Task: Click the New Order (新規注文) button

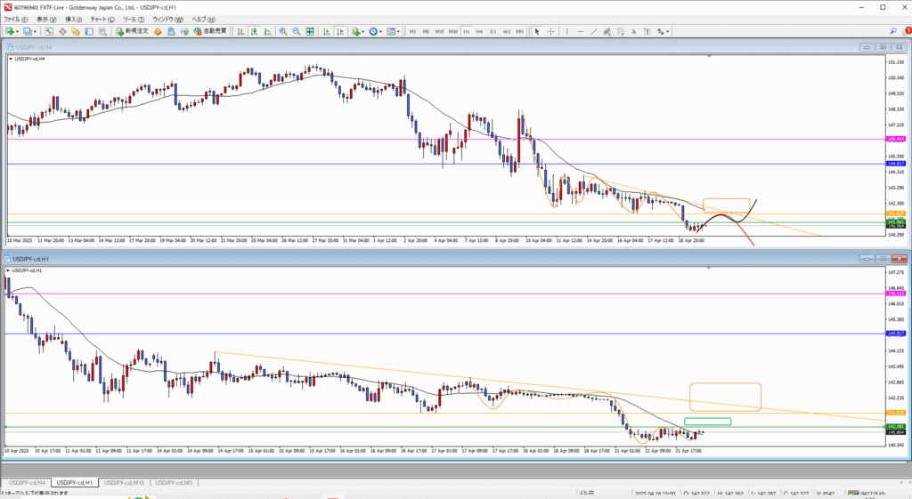Action: 132,31
